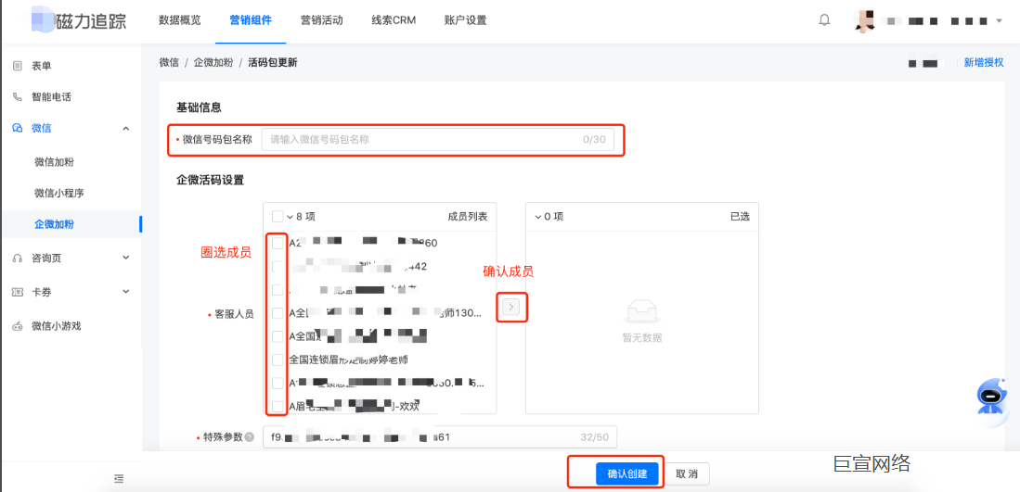Open 微信小程序 in the sidebar
Screen dimensions: 1020x492
point(59,193)
